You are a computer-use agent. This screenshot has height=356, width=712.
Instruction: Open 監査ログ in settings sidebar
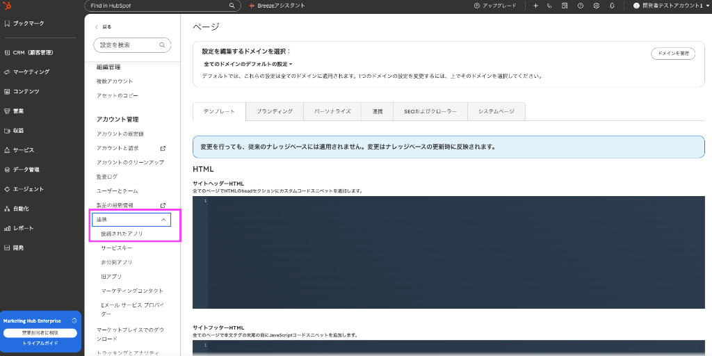[x=106, y=177]
